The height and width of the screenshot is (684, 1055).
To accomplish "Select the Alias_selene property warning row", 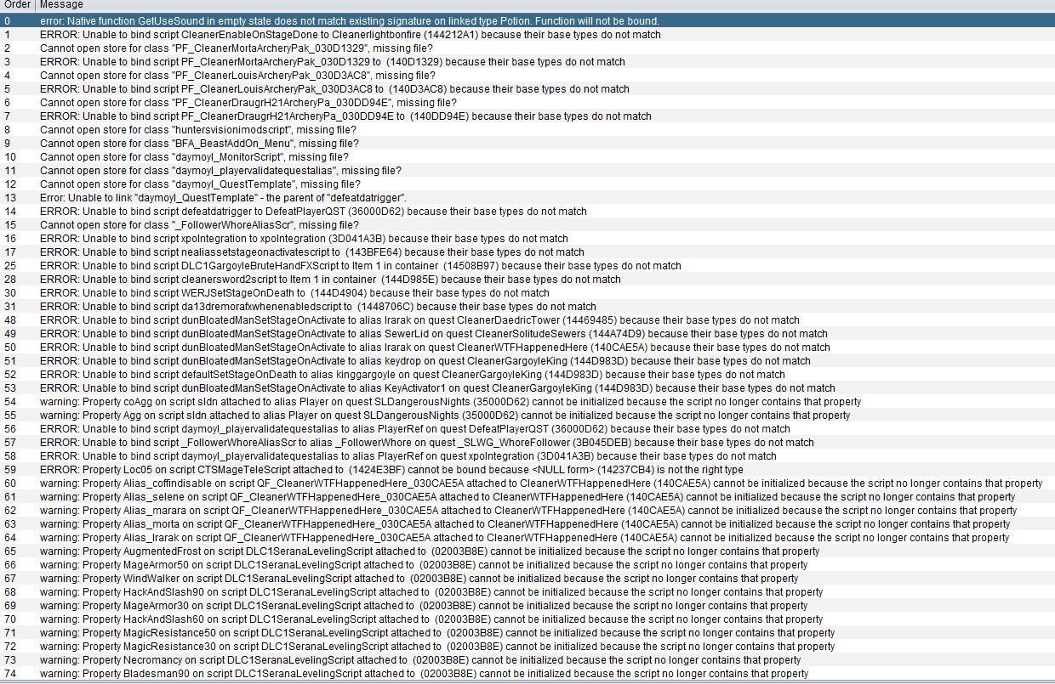I will [527, 497].
